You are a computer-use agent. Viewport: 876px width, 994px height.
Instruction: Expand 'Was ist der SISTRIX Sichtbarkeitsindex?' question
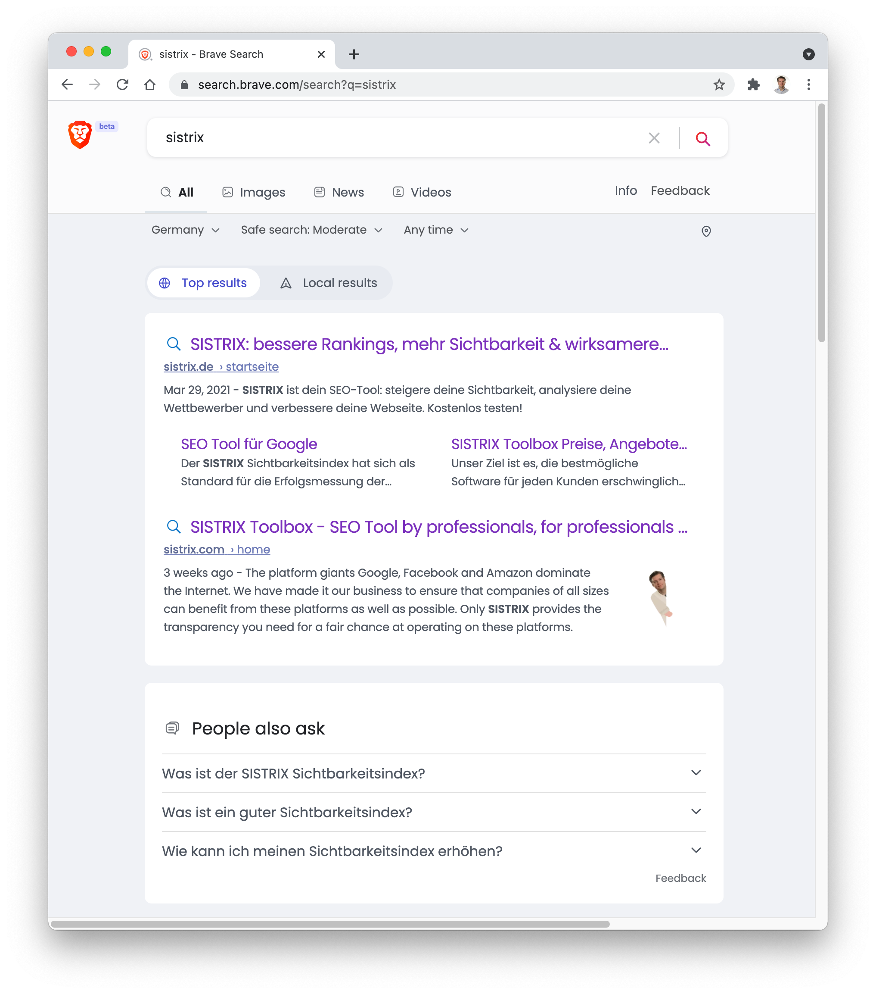coord(433,773)
